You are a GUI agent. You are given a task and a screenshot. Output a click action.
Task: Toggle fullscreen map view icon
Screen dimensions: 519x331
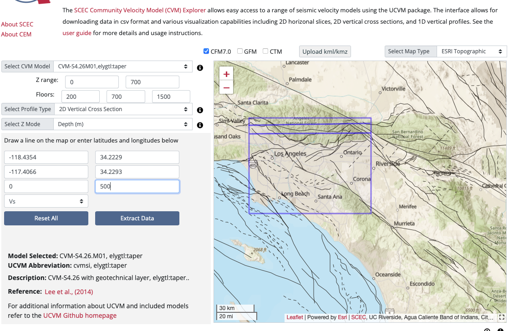tap(502, 317)
